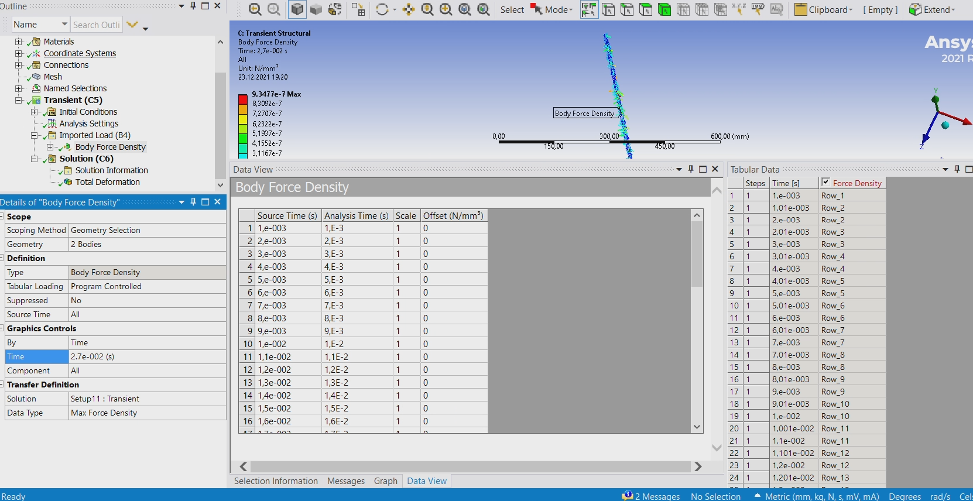This screenshot has width=973, height=501.
Task: Toggle the Force Density column checkbox
Action: (x=825, y=183)
